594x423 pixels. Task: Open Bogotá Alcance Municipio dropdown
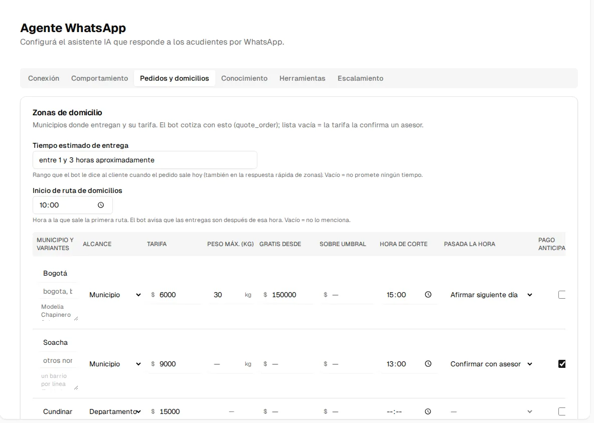pyautogui.click(x=115, y=295)
